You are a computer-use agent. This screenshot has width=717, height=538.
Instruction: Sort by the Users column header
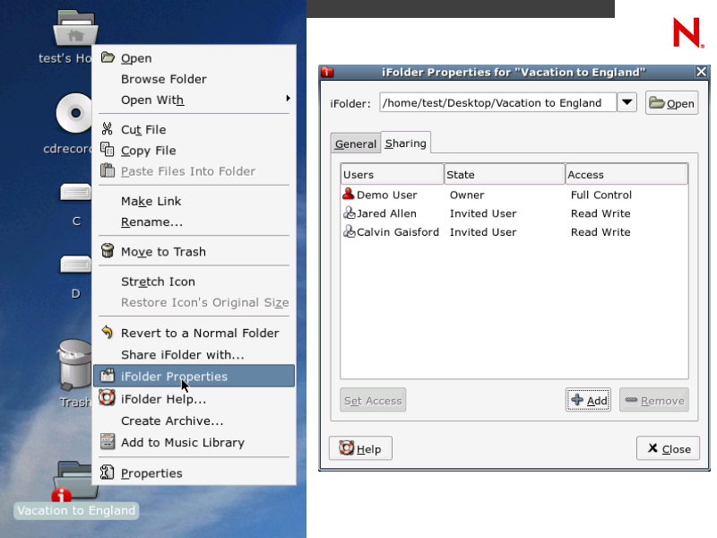pyautogui.click(x=392, y=174)
